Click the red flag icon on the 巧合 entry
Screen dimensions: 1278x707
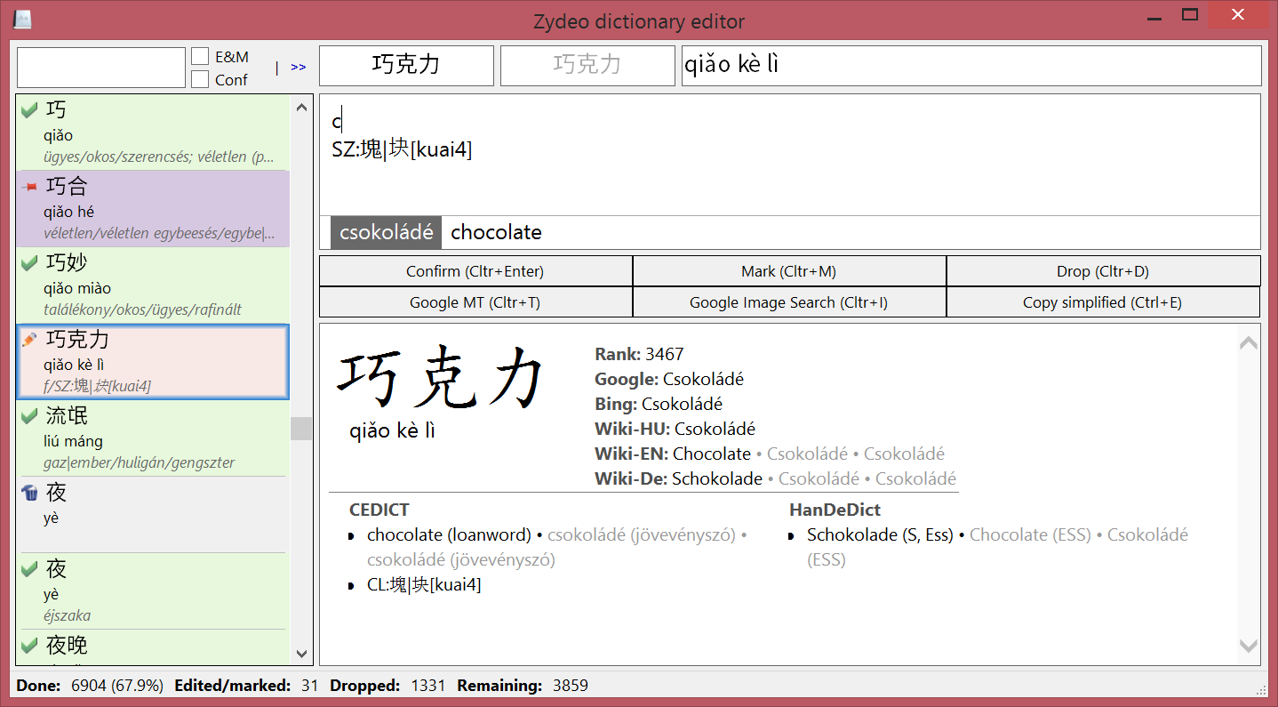pyautogui.click(x=28, y=185)
